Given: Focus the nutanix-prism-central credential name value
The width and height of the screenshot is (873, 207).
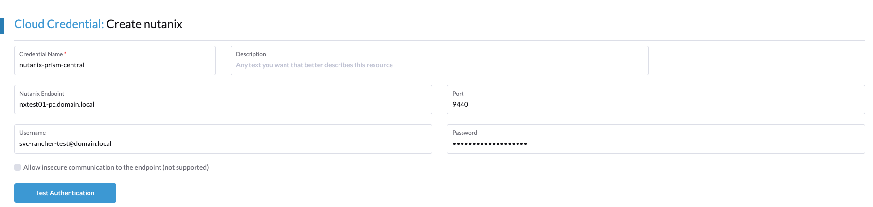Looking at the screenshot, I should tap(52, 65).
